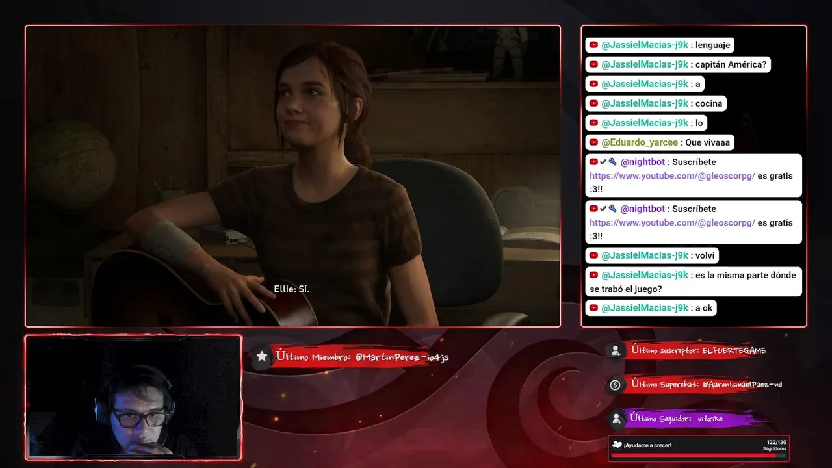Image resolution: width=832 pixels, height=468 pixels.
Task: Click the YouTube icon beside the "a ok" message
Action: pyautogui.click(x=593, y=307)
